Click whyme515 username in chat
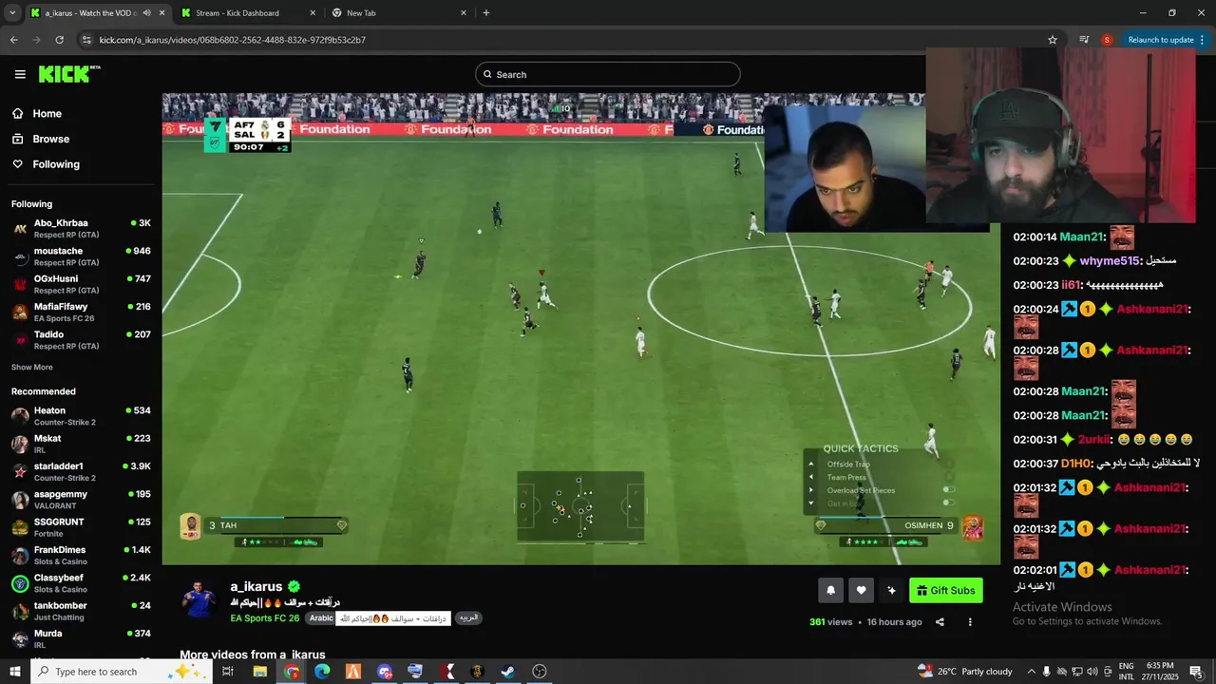The width and height of the screenshot is (1216, 684). pyautogui.click(x=1110, y=260)
